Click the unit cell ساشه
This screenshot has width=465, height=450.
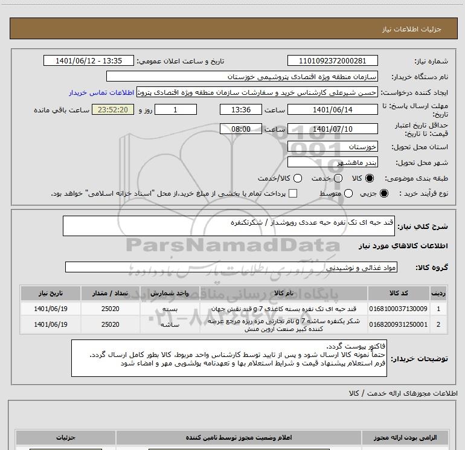click(170, 324)
